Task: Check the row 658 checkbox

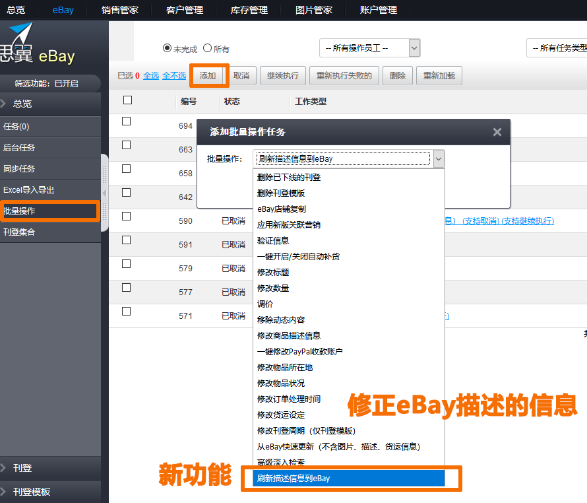Action: [127, 169]
